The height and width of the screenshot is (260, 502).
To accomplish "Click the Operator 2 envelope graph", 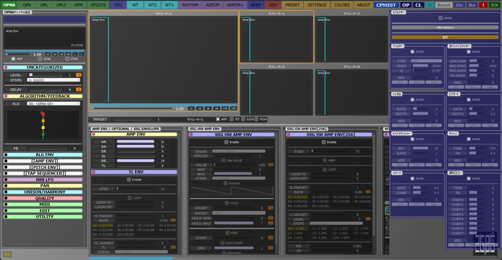I will coord(351,39).
